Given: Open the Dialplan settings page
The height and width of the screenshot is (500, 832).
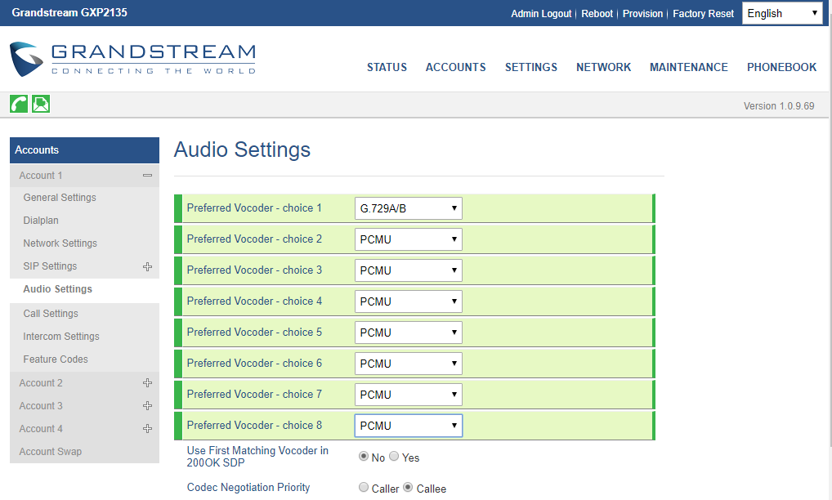Looking at the screenshot, I should 41,220.
